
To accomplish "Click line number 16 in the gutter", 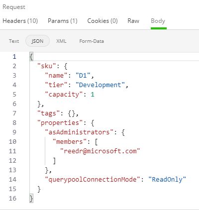I will pyautogui.click(x=12, y=199).
